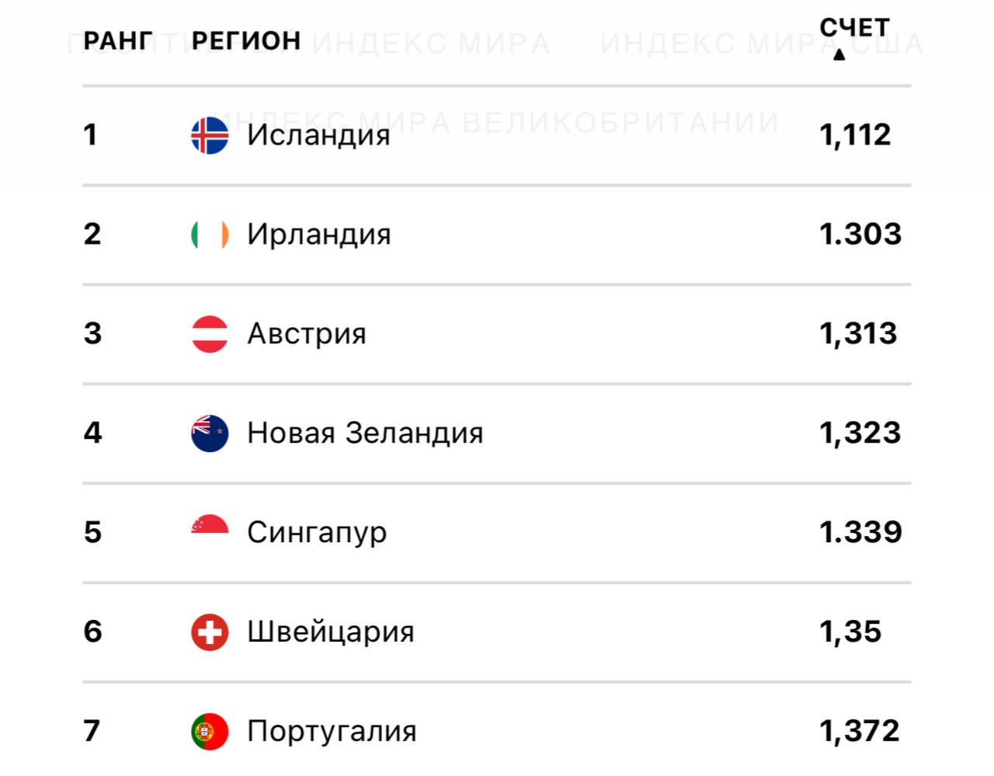Open the Исландия country link
Screen dimensions: 994x776
click(x=318, y=135)
